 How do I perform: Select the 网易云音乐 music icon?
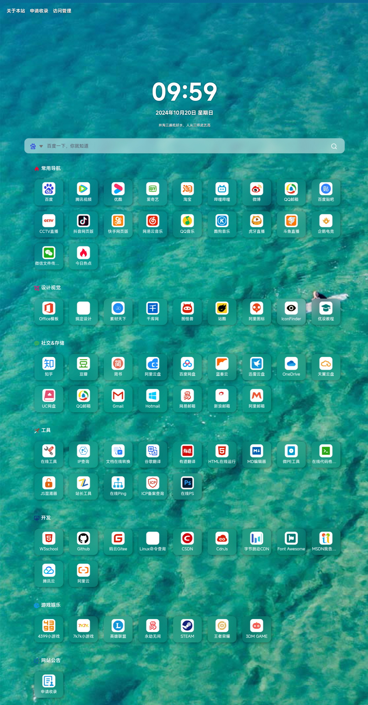tap(153, 224)
